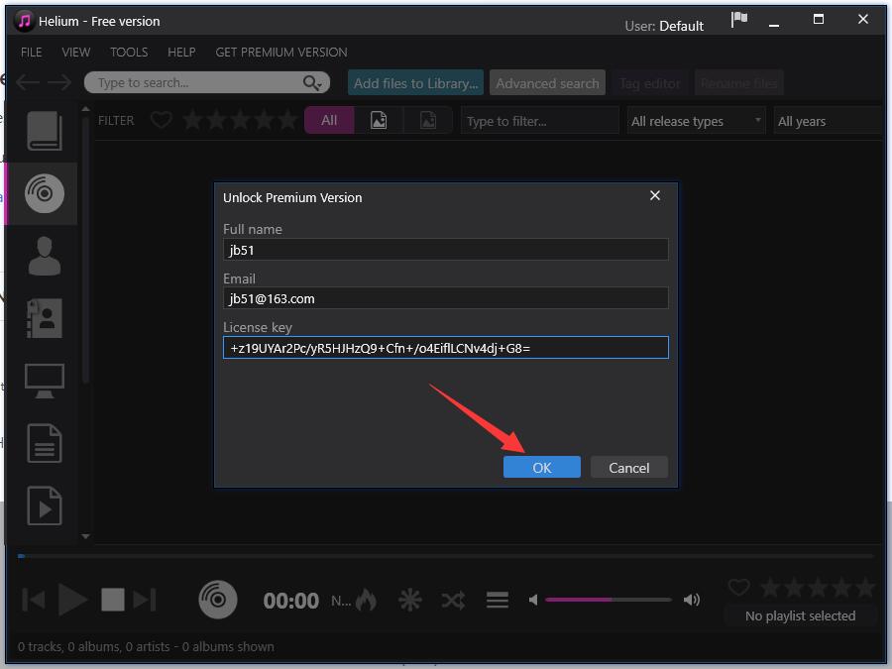Viewport: 892px width, 669px height.
Task: Click the playback progress bar
Action: click(445, 556)
